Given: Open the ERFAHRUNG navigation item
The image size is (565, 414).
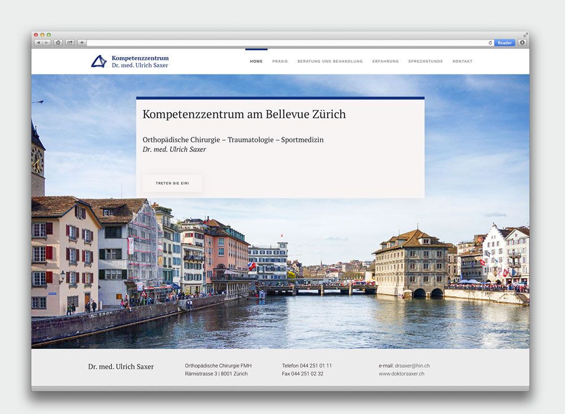Looking at the screenshot, I should pyautogui.click(x=385, y=61).
